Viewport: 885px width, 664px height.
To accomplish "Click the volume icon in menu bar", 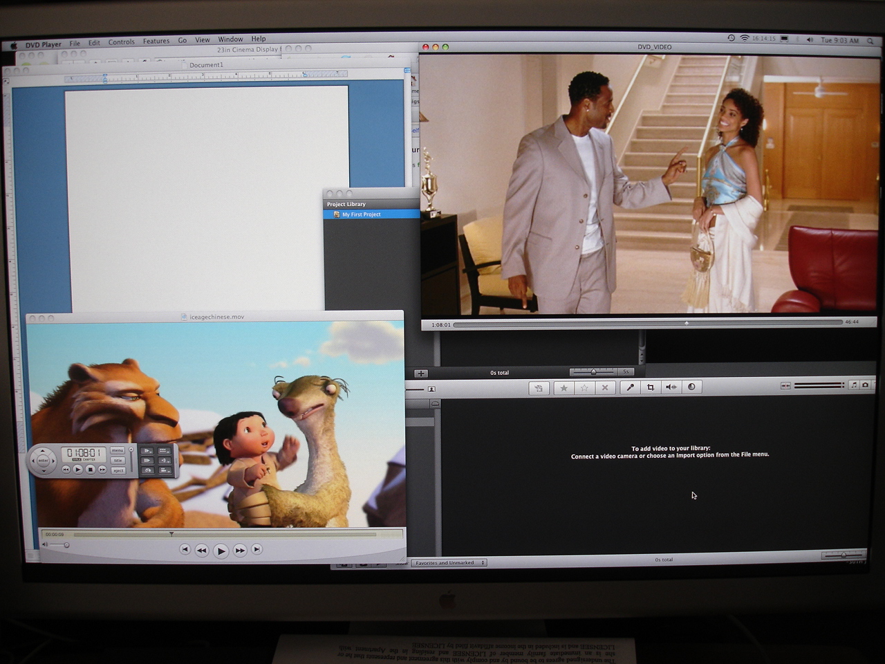I will pos(810,39).
